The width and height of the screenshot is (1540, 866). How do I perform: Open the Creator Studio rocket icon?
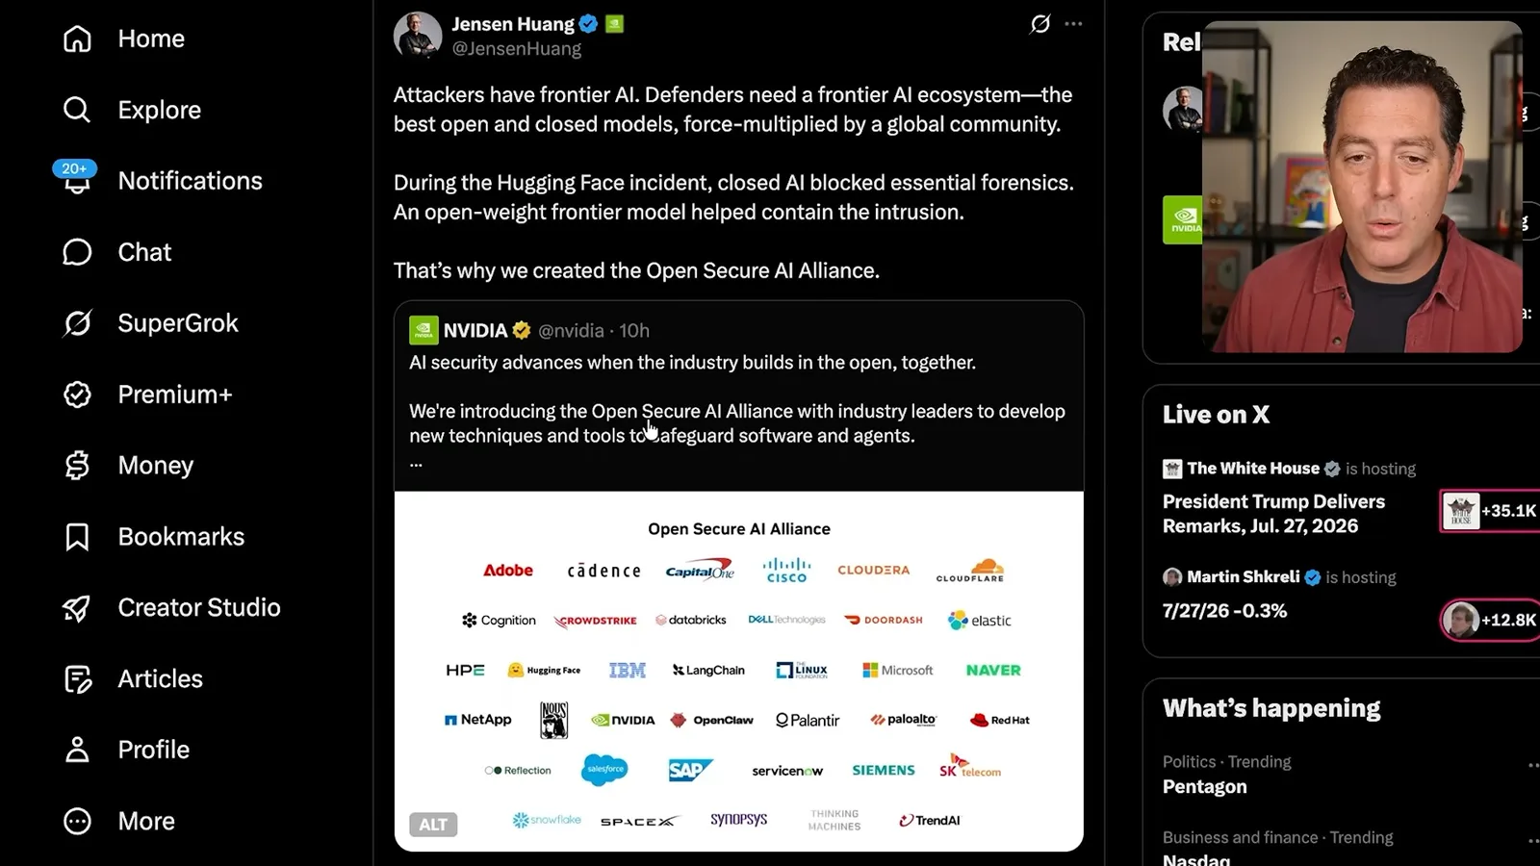[x=77, y=608]
